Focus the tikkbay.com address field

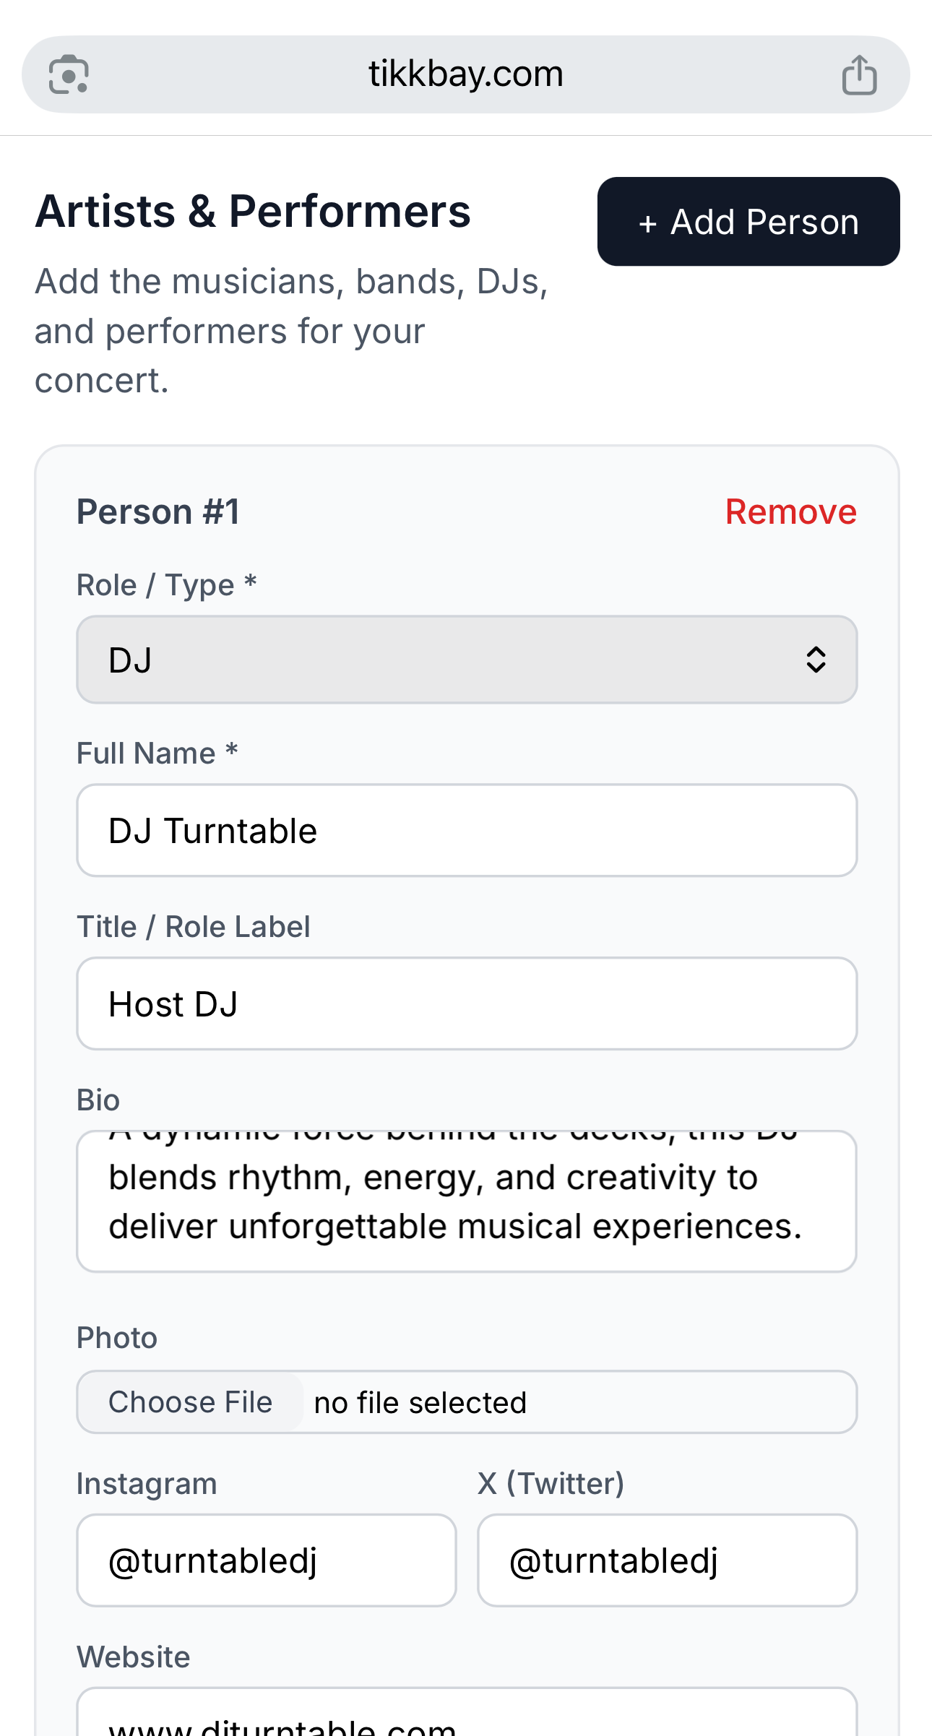click(465, 74)
